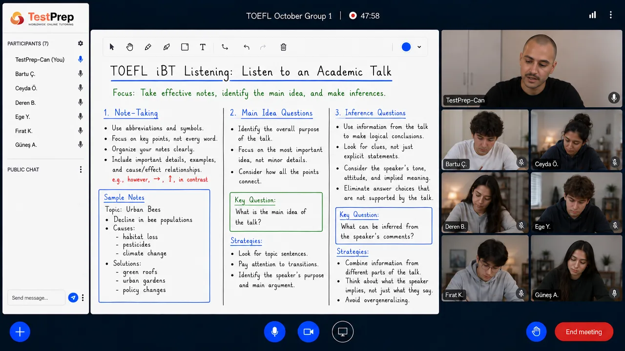Click the Send message input field
Screen dimensions: 625x351
pos(36,297)
